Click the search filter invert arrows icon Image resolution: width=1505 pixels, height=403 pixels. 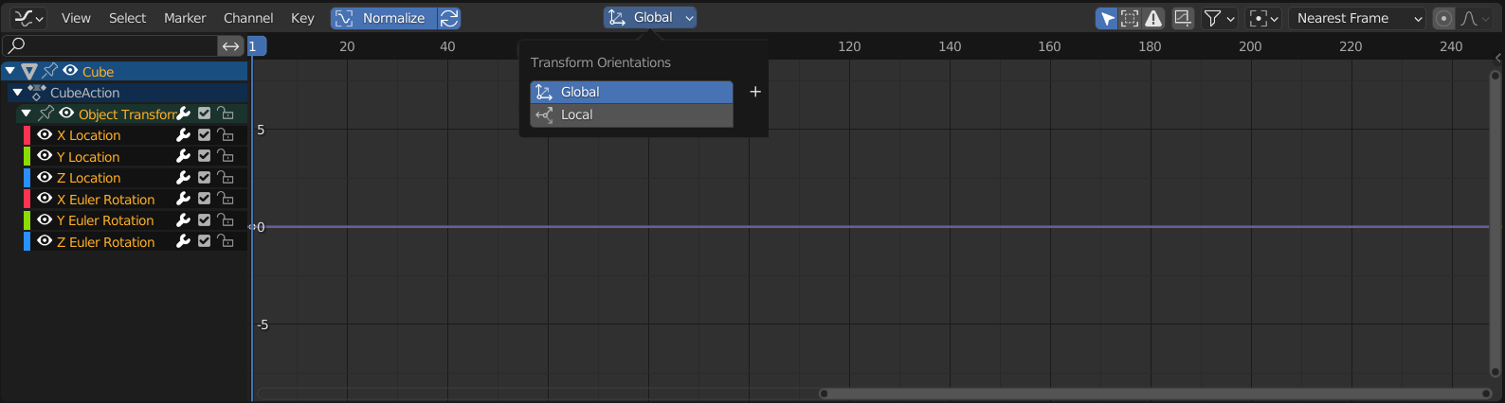(231, 45)
